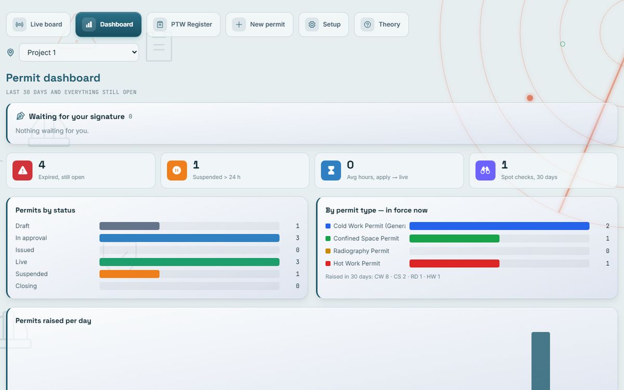Image resolution: width=624 pixels, height=390 pixels.
Task: Click the 'Cold Work Permit' type label
Action: [x=369, y=226]
